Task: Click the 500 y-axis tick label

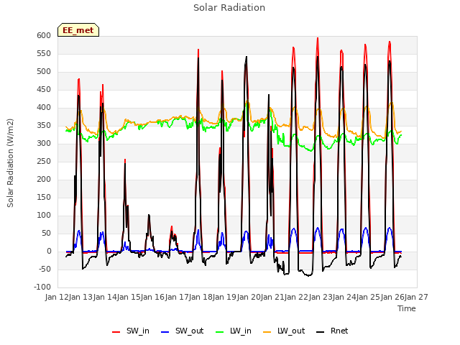Action: point(44,72)
